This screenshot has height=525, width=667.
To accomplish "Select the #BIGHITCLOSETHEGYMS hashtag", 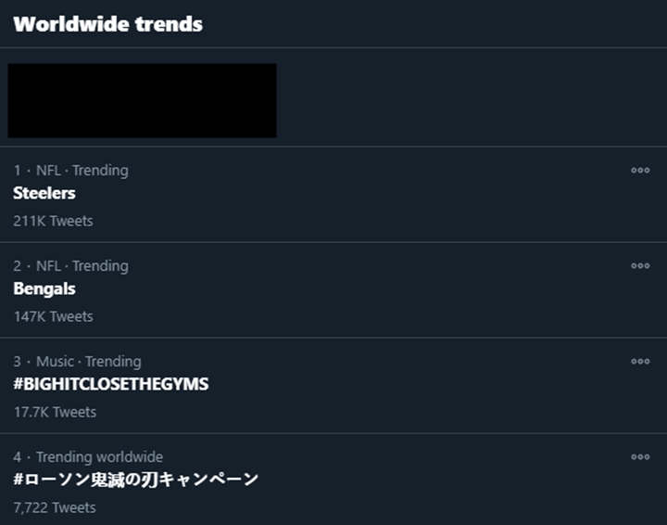I will (x=111, y=384).
